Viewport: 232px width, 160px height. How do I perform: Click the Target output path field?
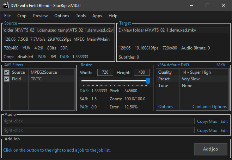pos(173,30)
